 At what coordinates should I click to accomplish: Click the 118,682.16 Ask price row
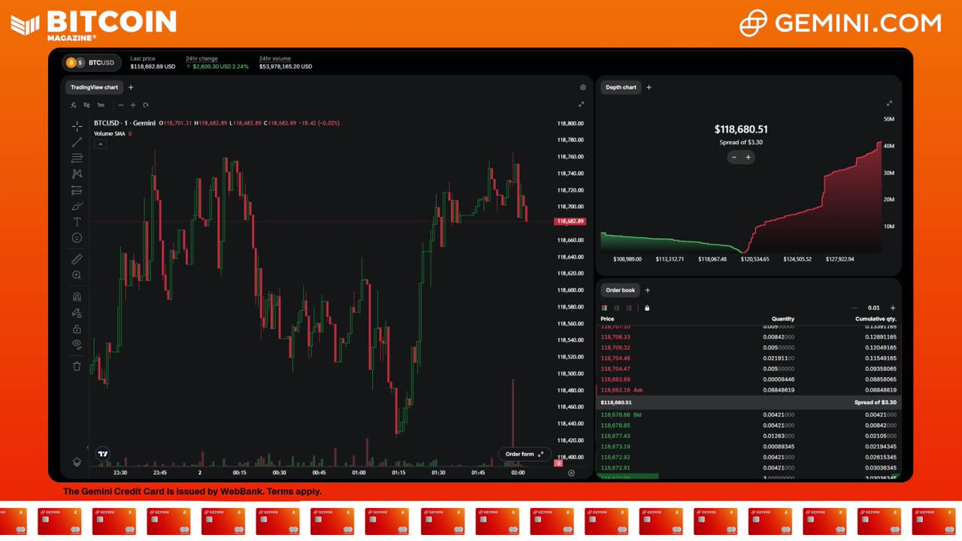click(x=749, y=390)
